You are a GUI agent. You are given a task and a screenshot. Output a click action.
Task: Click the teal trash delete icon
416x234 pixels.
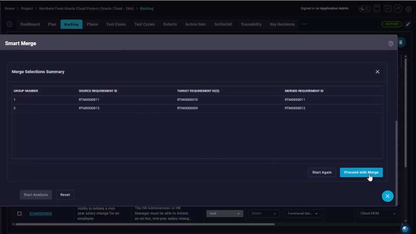click(x=401, y=42)
